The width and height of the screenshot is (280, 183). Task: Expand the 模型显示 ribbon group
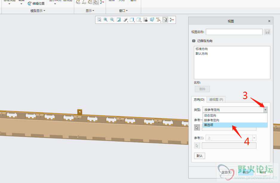38,11
